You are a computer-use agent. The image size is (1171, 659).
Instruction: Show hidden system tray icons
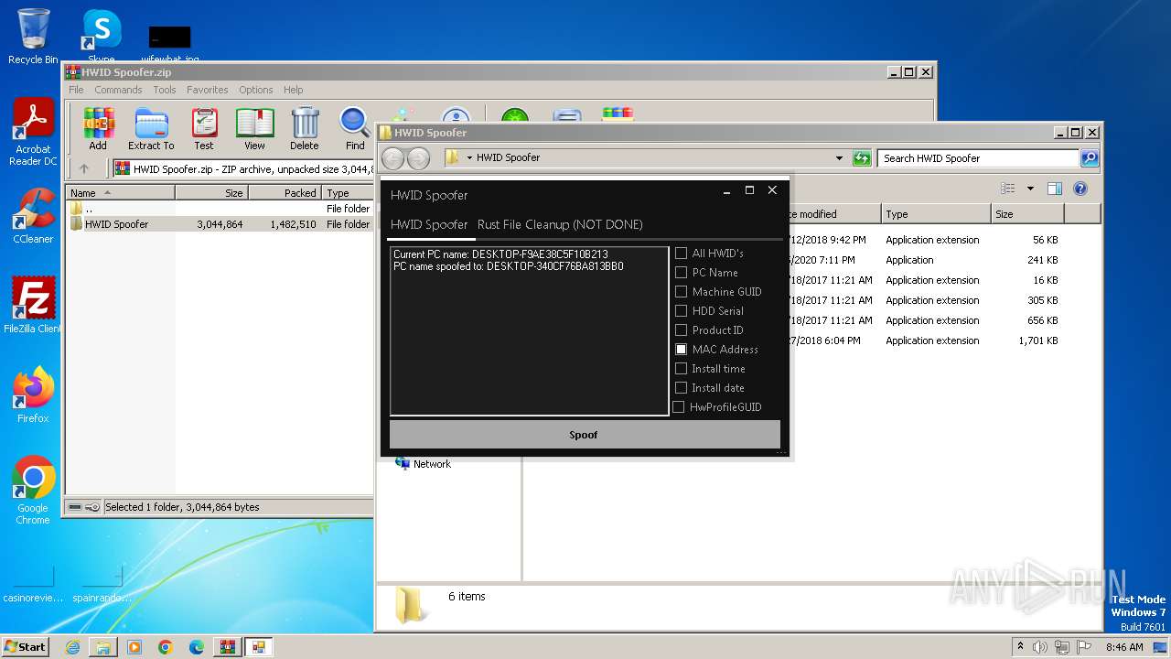pyautogui.click(x=1020, y=646)
